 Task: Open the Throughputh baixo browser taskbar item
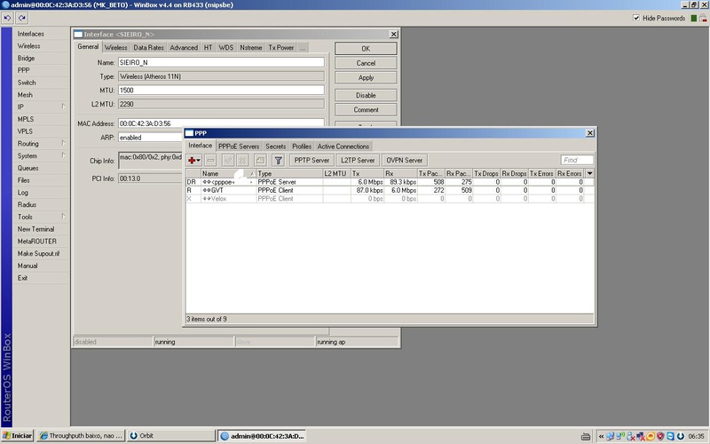coord(81,436)
